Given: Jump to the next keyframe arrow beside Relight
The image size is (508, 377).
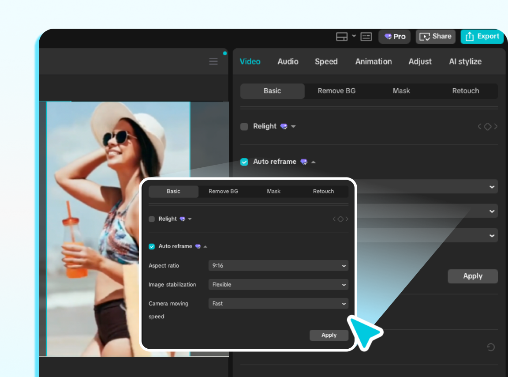Looking at the screenshot, I should 496,126.
